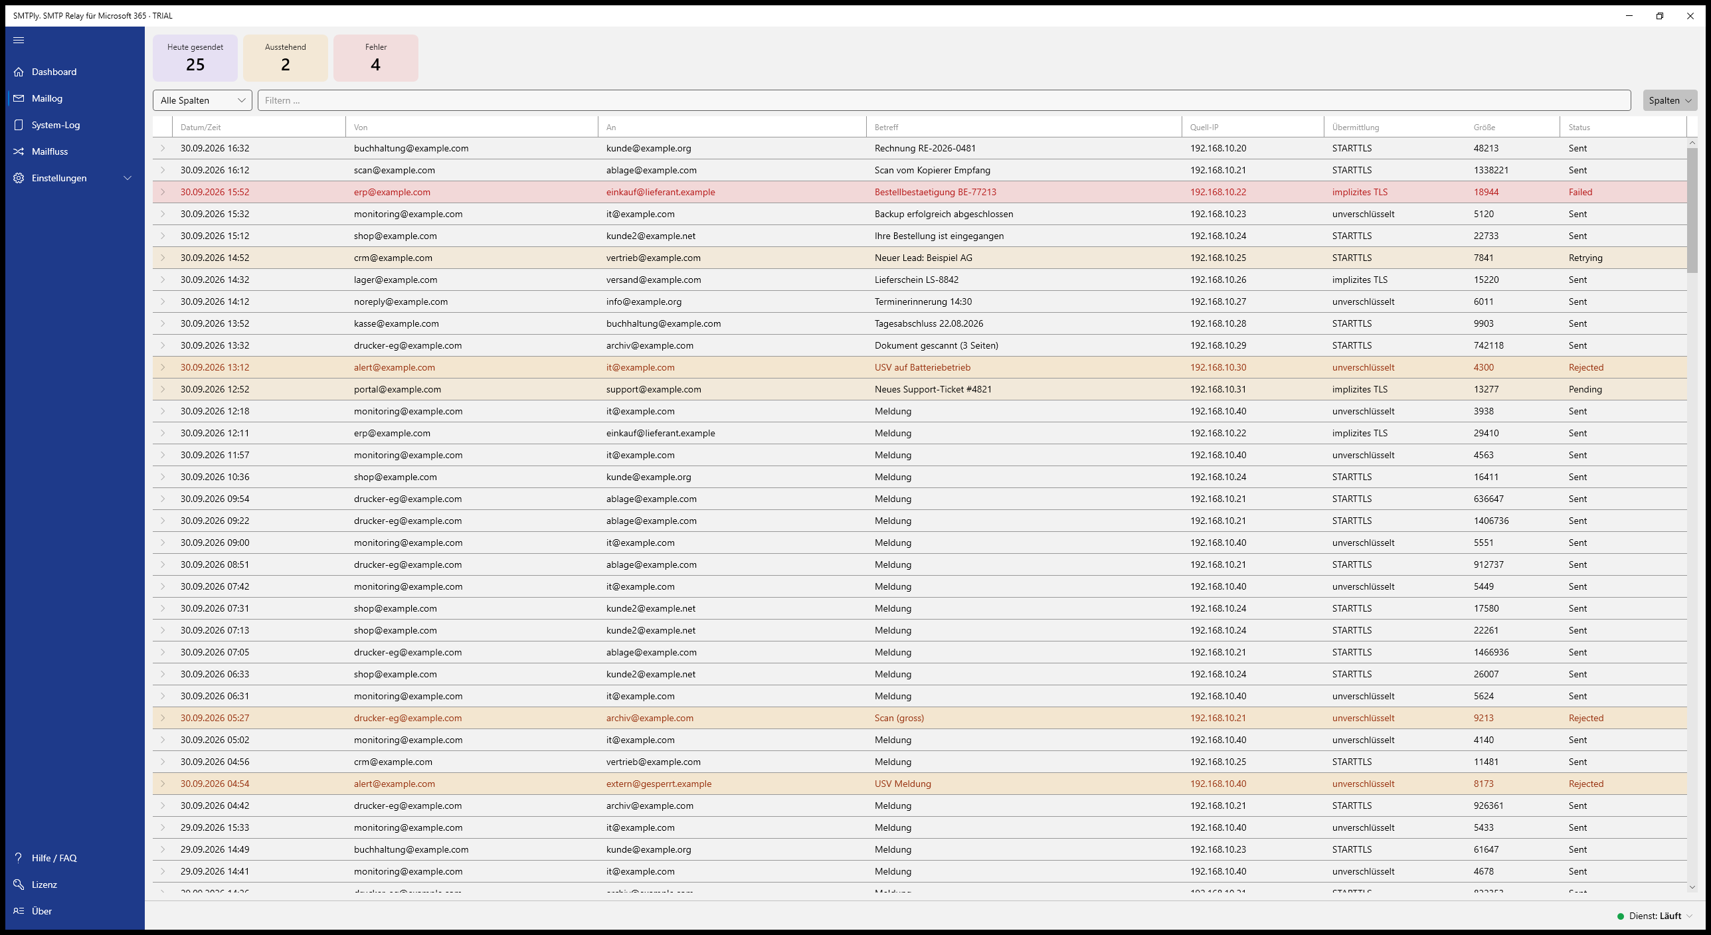Sort by the Übermittlung column header
This screenshot has height=935, width=1711.
click(1395, 127)
